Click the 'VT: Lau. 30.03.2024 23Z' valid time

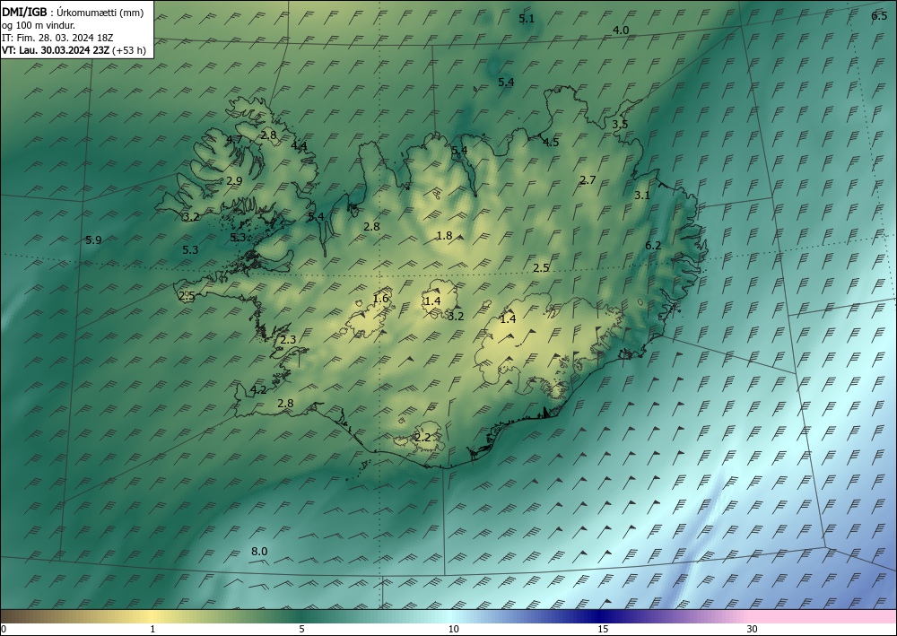[56, 50]
